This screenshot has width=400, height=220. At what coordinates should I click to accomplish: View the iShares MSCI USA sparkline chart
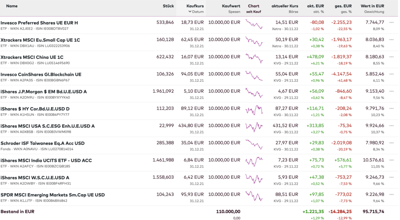point(254,126)
